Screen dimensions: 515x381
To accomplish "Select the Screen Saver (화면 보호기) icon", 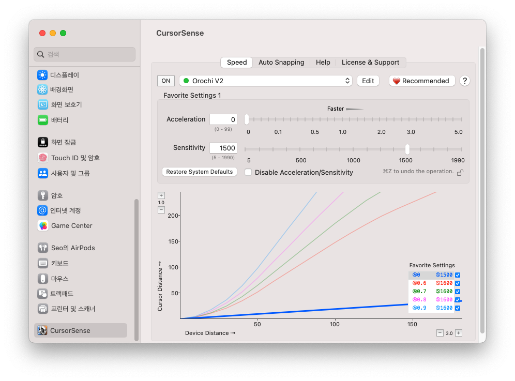I will pos(42,104).
